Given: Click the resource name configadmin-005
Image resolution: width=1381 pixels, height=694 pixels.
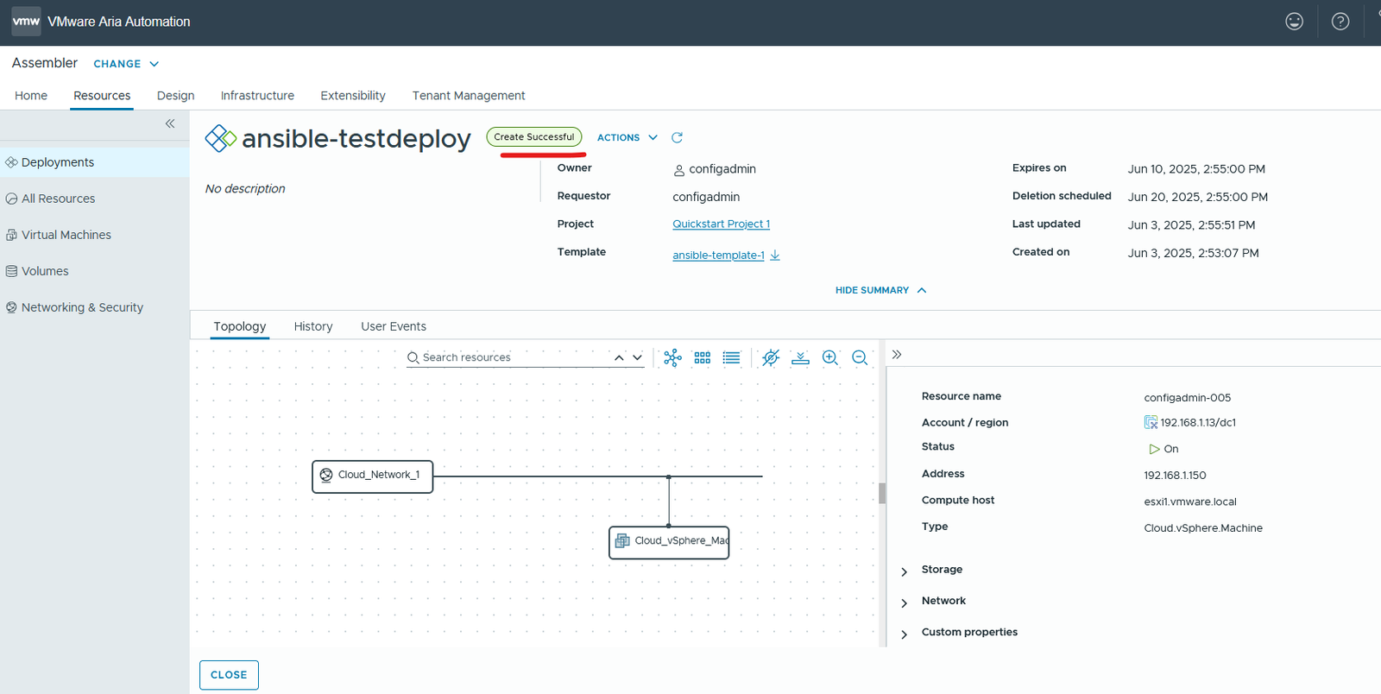Looking at the screenshot, I should (x=1188, y=398).
